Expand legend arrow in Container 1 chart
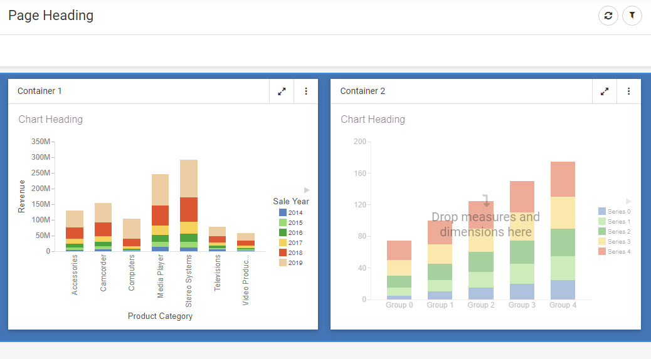Image resolution: width=651 pixels, height=359 pixels. [x=307, y=190]
